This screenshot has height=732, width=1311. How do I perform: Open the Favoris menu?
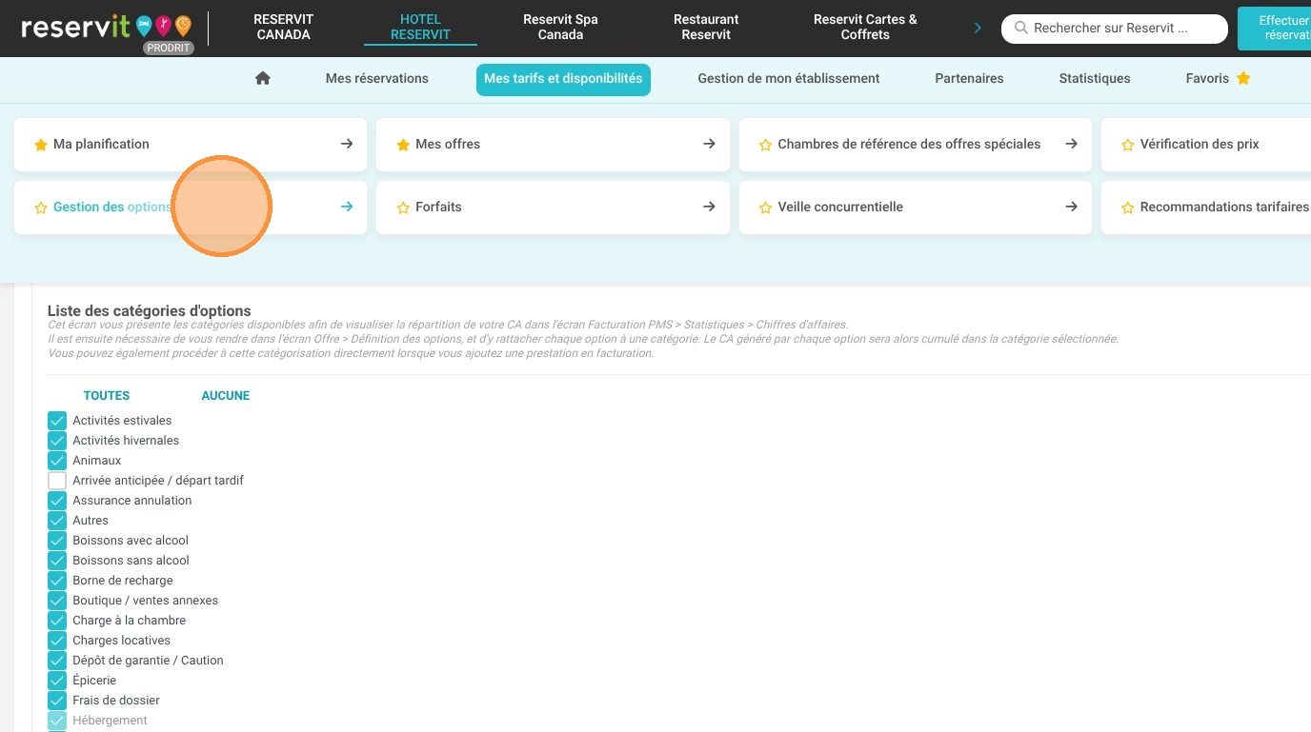click(x=1218, y=78)
